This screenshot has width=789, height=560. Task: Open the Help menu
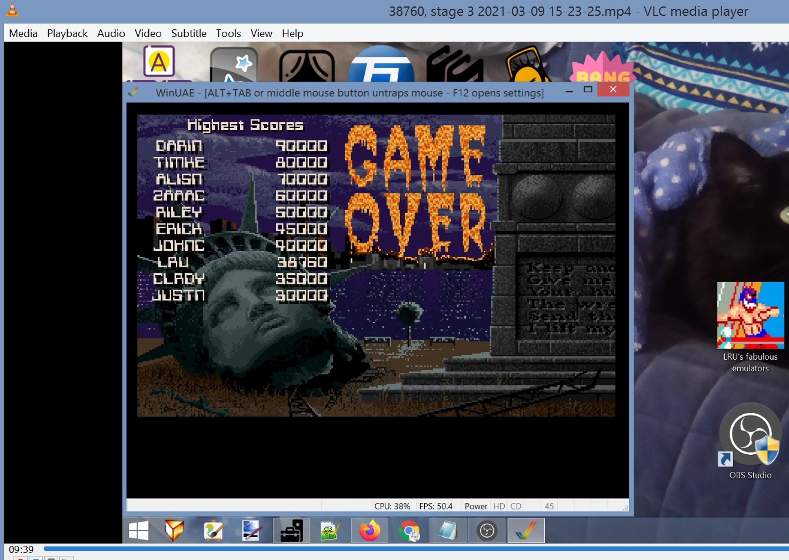click(x=292, y=33)
